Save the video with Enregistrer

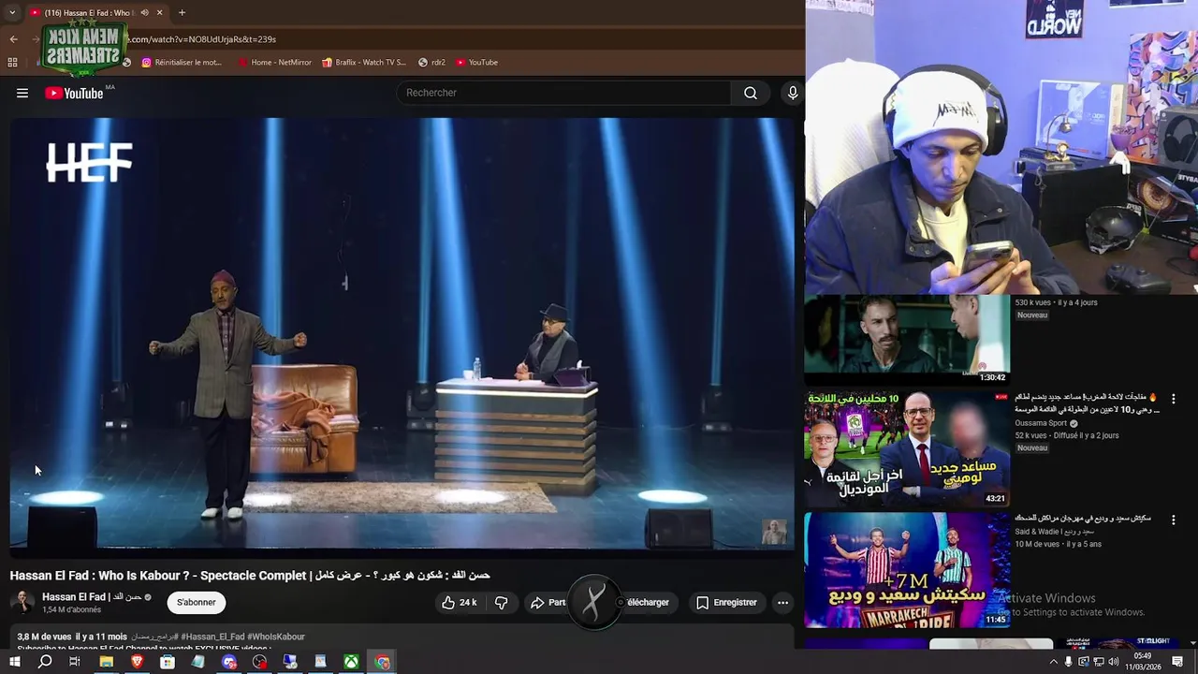pyautogui.click(x=726, y=603)
